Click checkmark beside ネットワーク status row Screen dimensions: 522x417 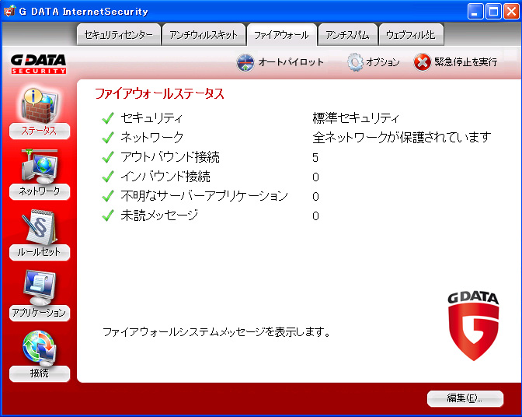(x=108, y=138)
